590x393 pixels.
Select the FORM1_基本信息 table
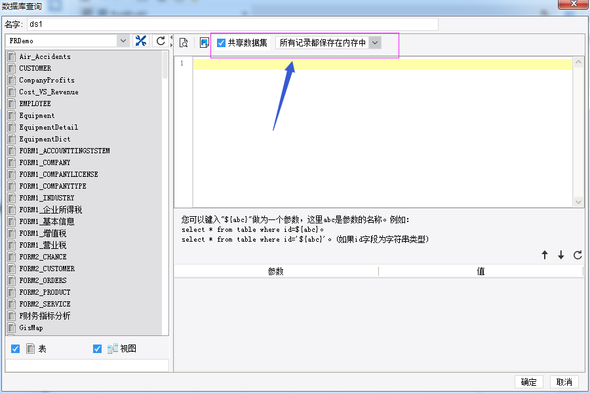47,221
